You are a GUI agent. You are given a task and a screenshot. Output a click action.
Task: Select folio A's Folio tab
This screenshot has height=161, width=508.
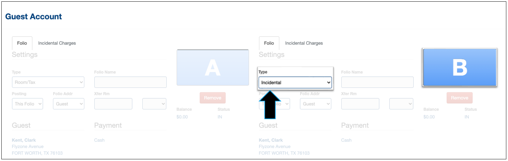coord(22,43)
